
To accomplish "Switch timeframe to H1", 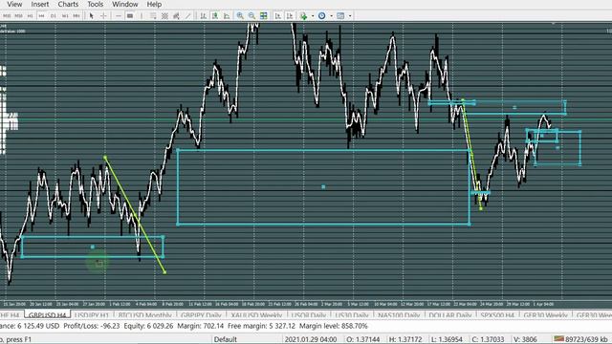I will tap(30, 16).
